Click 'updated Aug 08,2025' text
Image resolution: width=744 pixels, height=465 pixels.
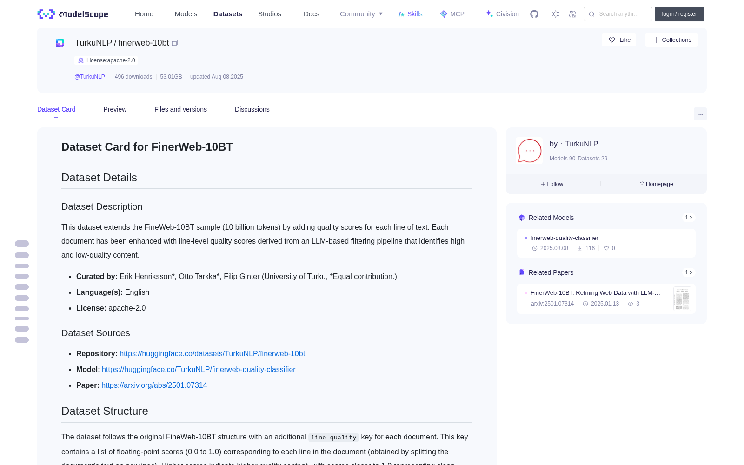(217, 77)
